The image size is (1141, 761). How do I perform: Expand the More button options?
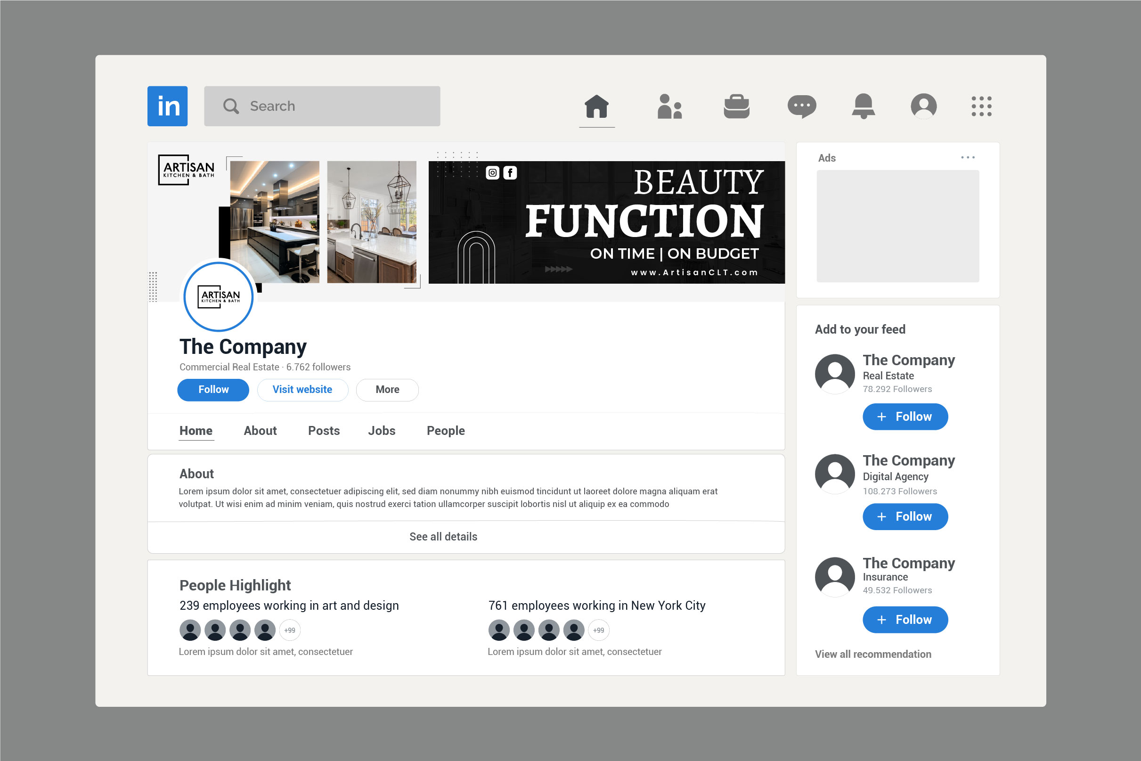387,390
